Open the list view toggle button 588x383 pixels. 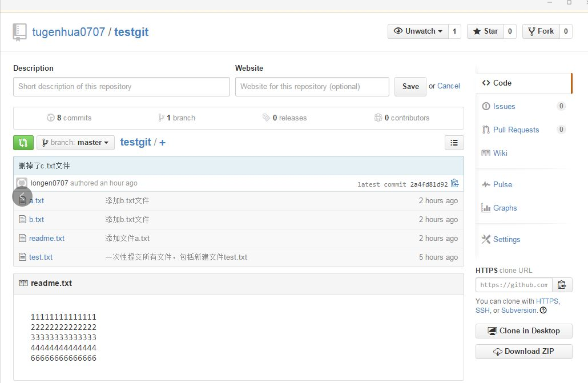pos(454,143)
